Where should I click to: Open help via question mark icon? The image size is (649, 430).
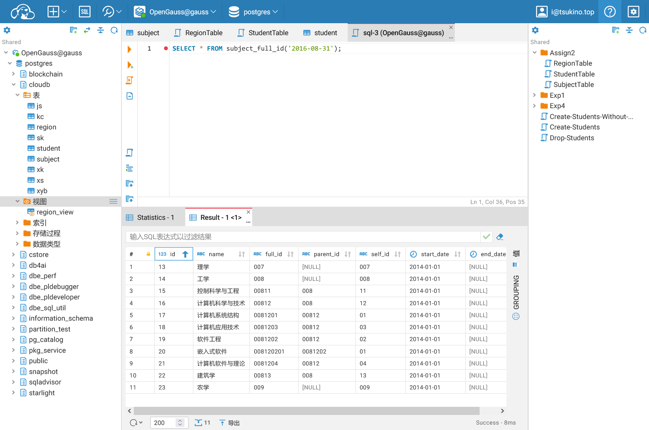pyautogui.click(x=610, y=12)
